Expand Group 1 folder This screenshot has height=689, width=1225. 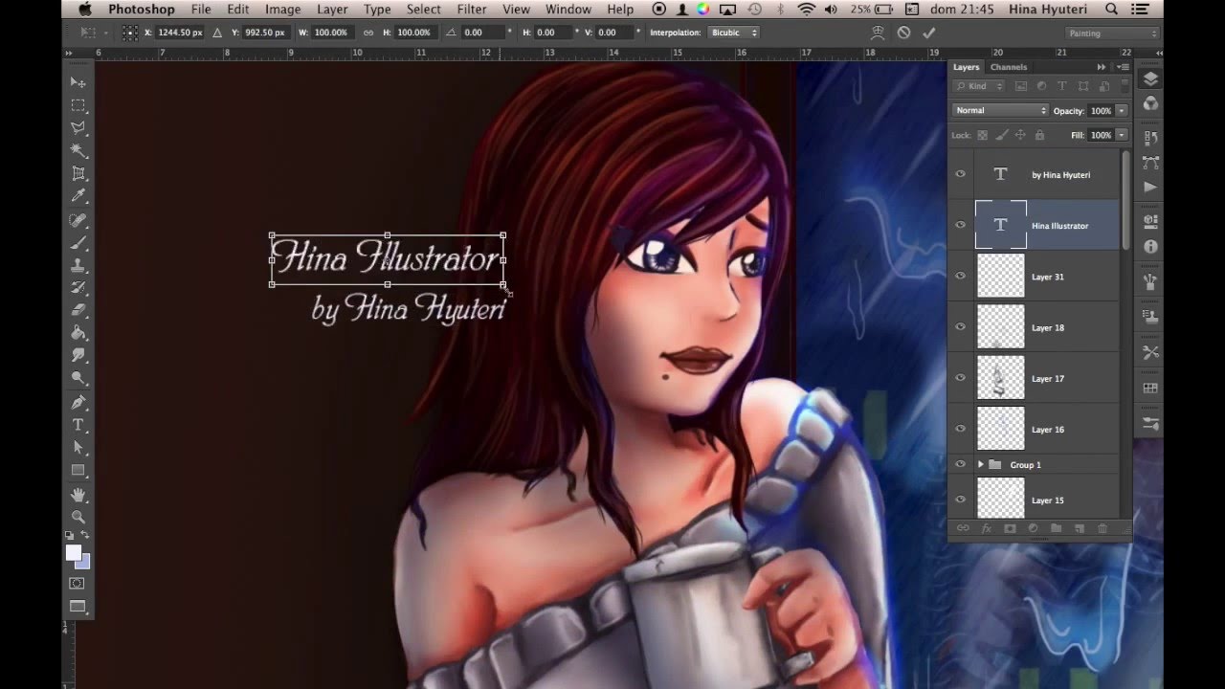(x=980, y=465)
